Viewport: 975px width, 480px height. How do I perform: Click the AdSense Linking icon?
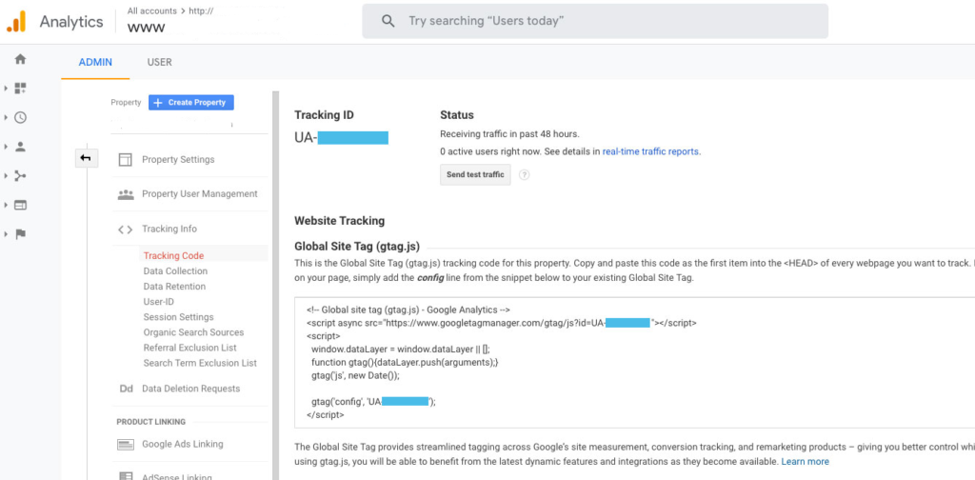click(x=126, y=476)
